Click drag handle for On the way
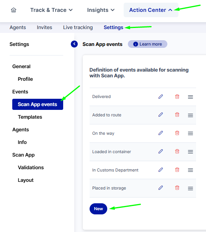The height and width of the screenshot is (232, 206). click(190, 133)
